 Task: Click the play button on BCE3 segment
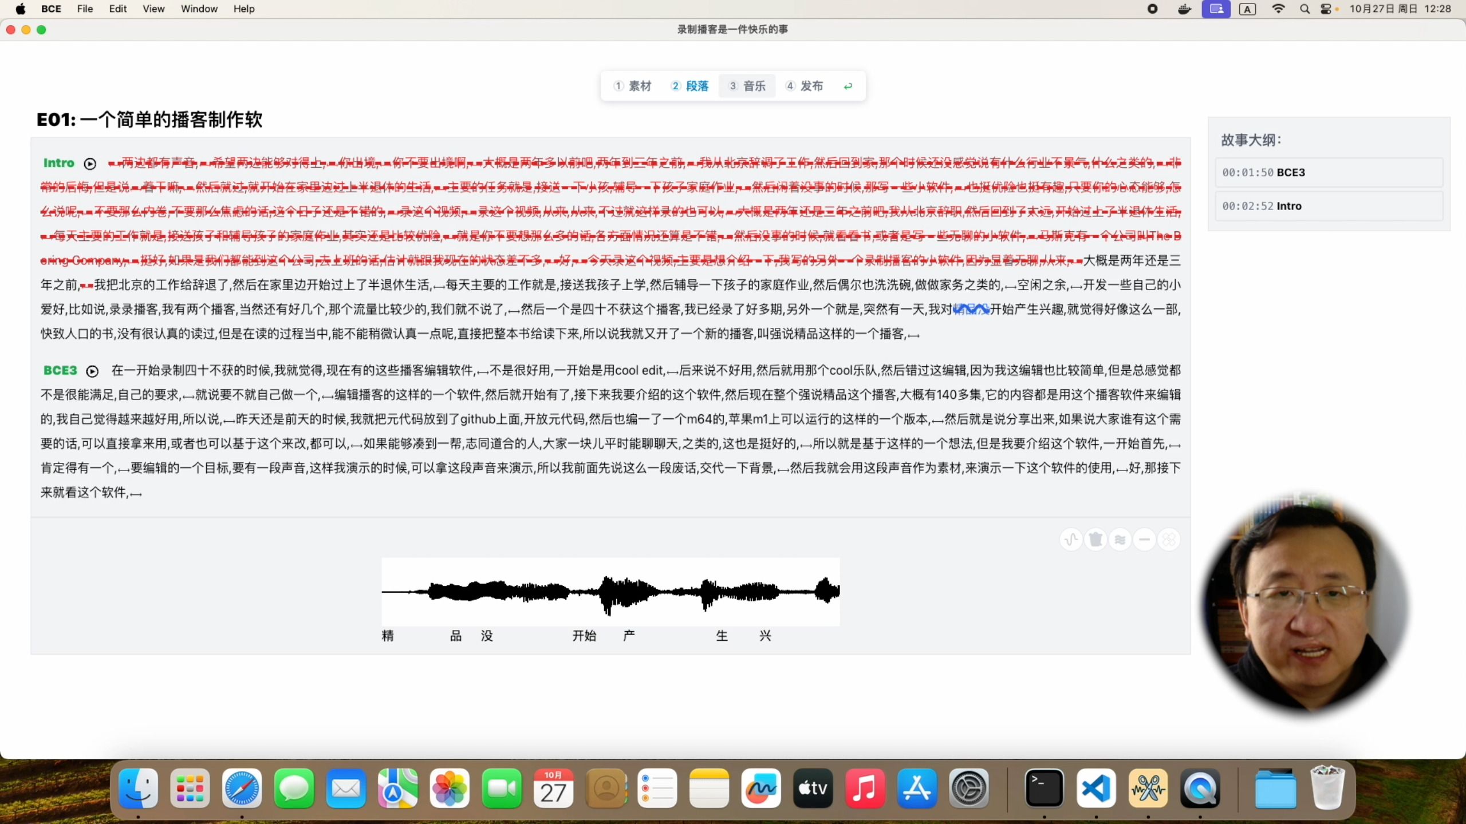click(x=93, y=371)
